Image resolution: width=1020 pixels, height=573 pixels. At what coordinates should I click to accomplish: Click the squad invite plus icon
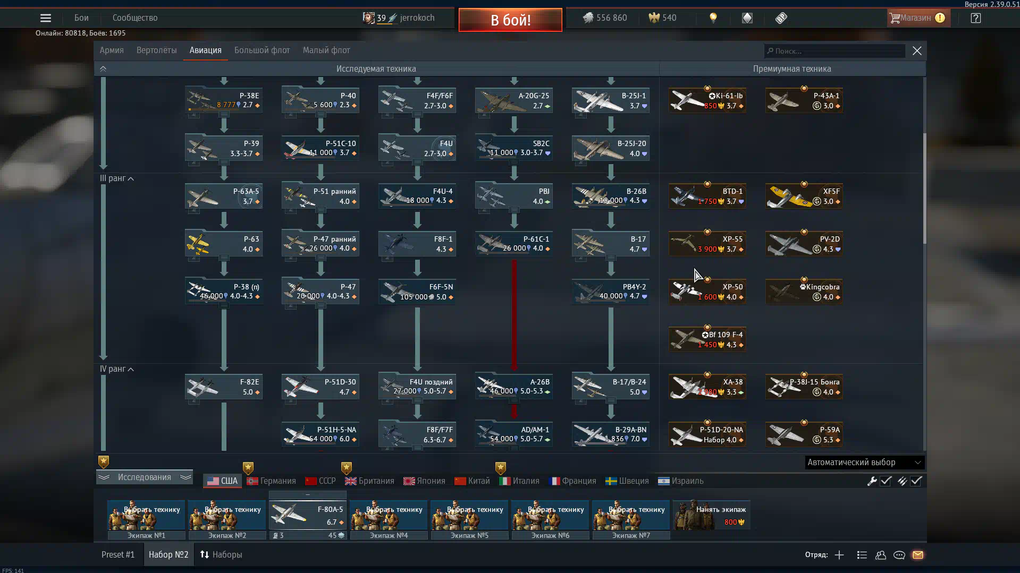coord(839,555)
